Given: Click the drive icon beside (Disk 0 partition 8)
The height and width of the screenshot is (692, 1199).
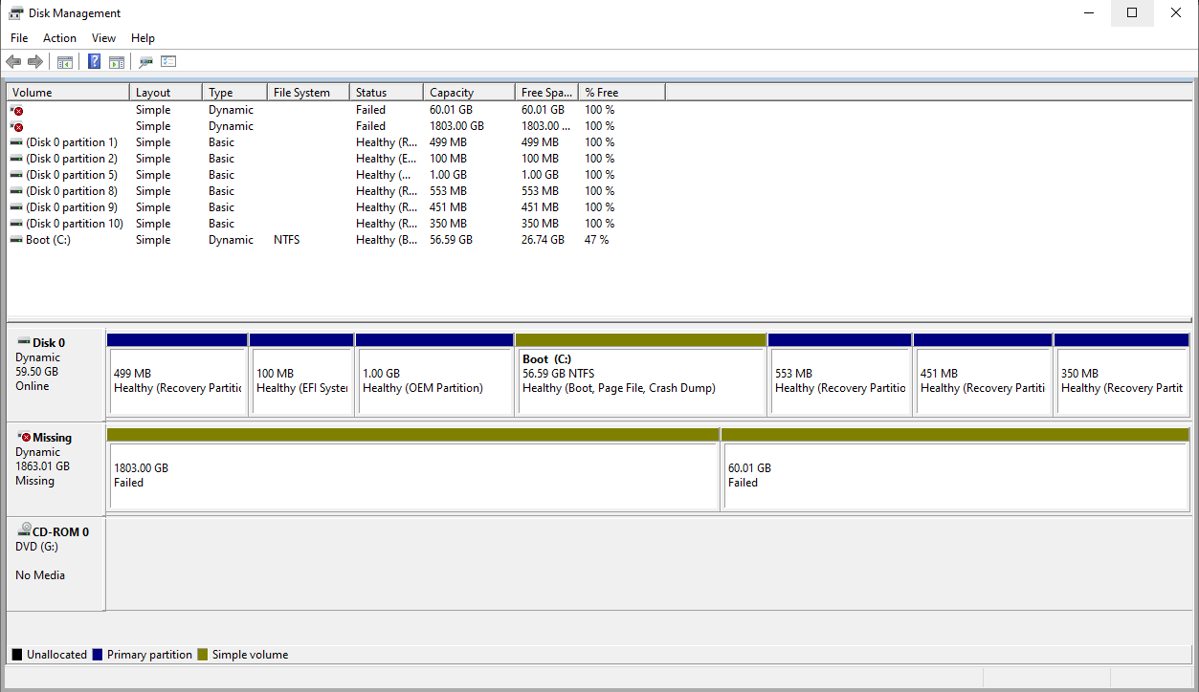Looking at the screenshot, I should [x=16, y=191].
